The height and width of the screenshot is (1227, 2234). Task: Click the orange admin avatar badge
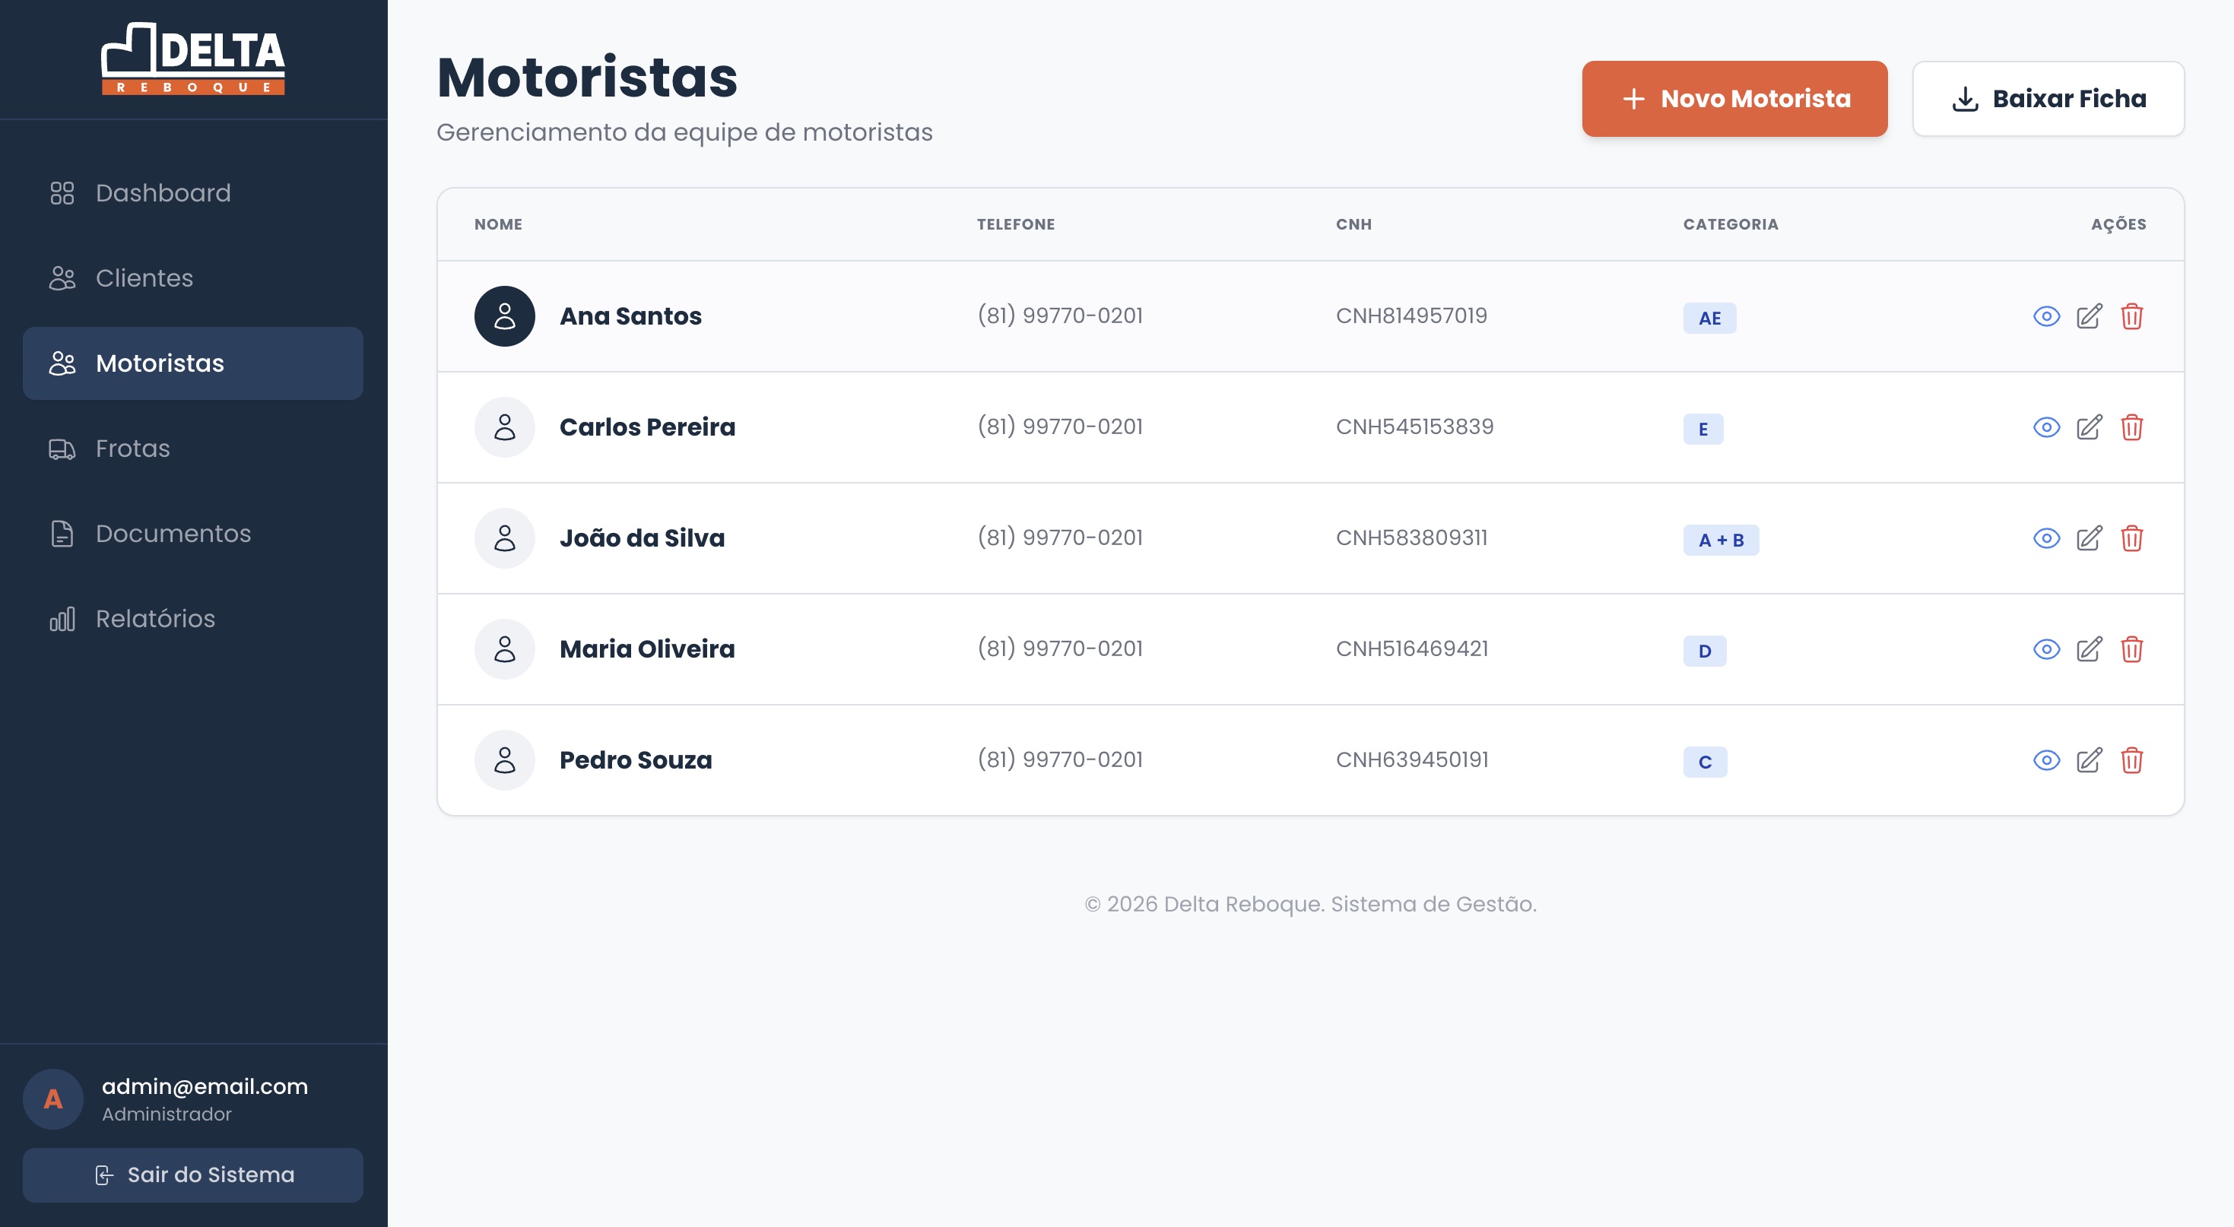coord(52,1099)
